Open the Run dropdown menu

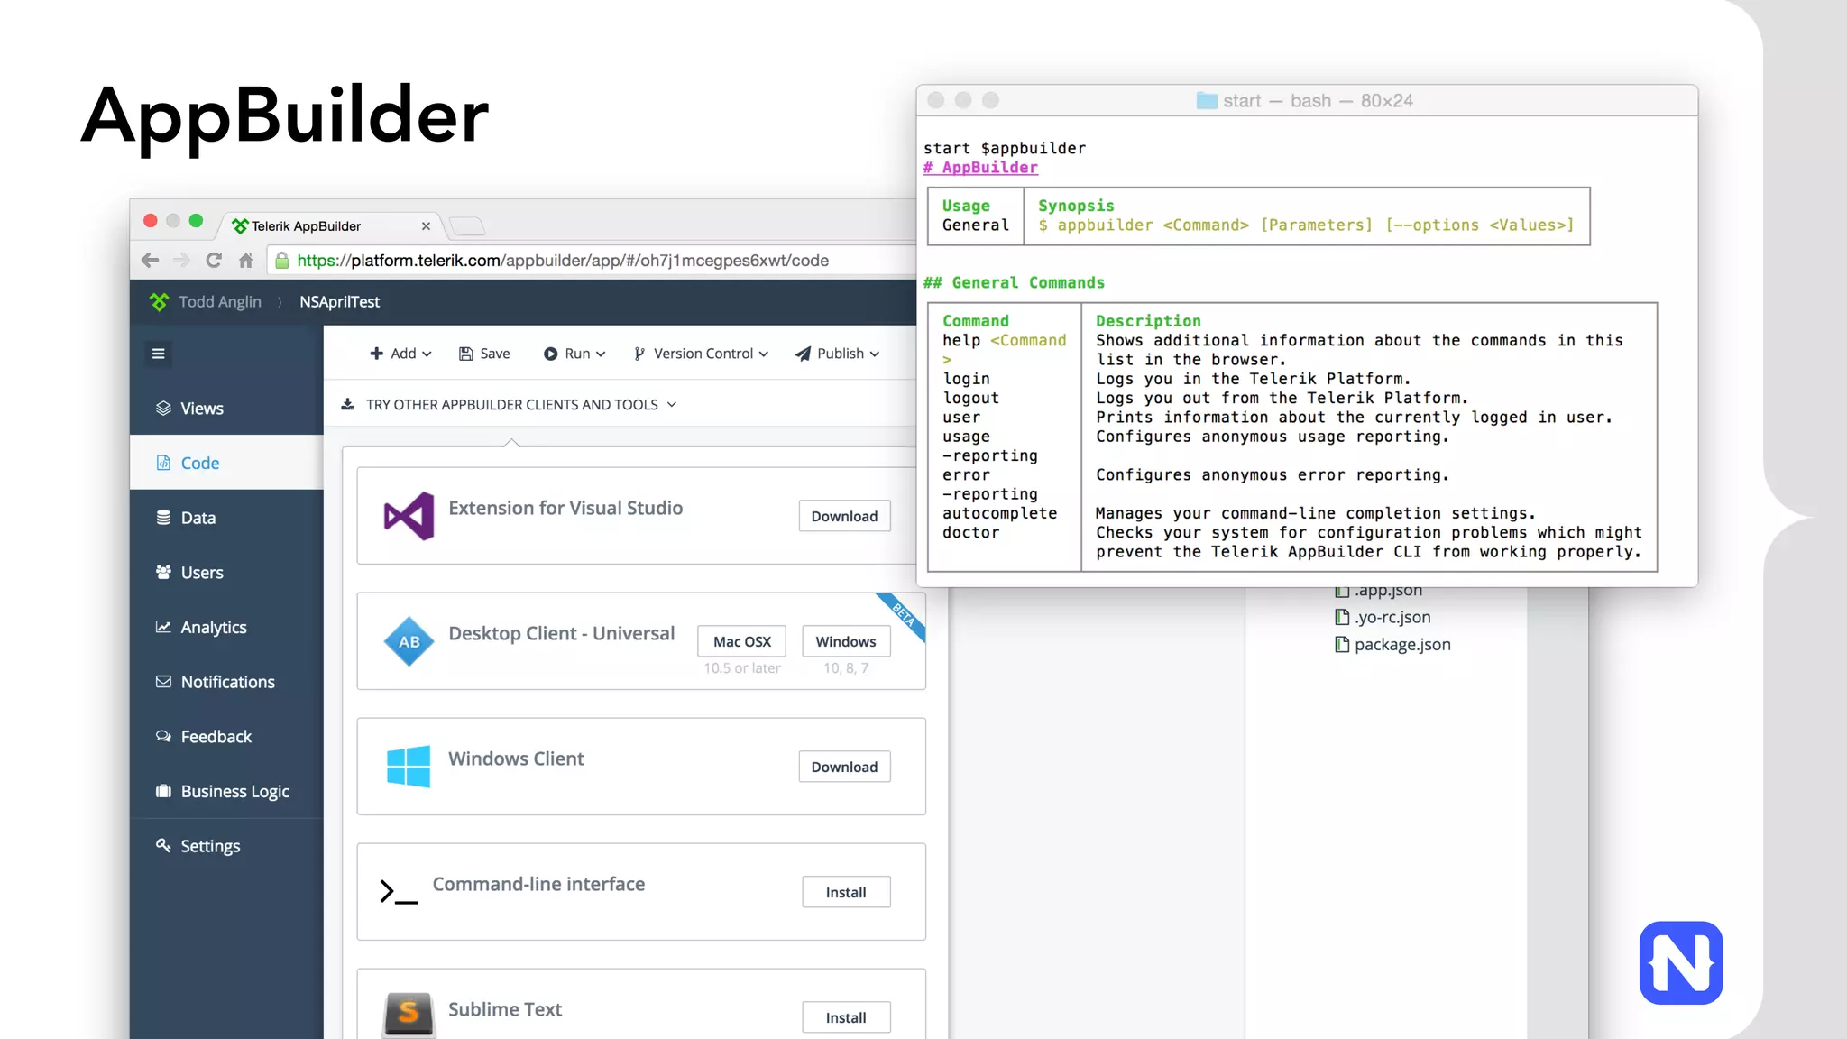tap(574, 354)
